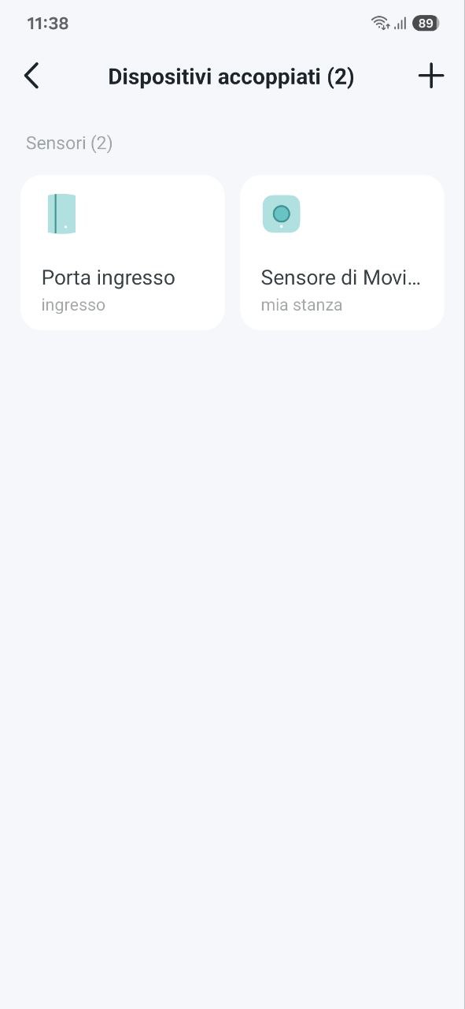Tap the Porta ingresso door sensor icon
Viewport: 465px width, 1009px height.
[61, 214]
